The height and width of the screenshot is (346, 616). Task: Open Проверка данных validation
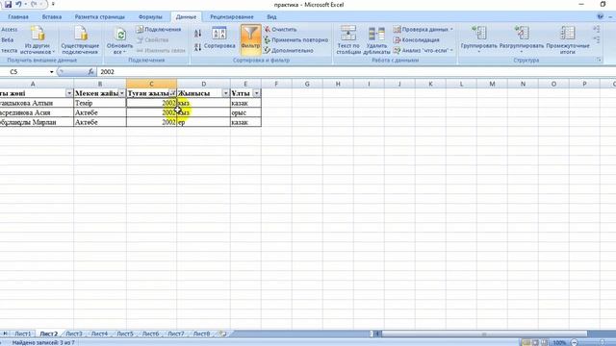tap(423, 30)
